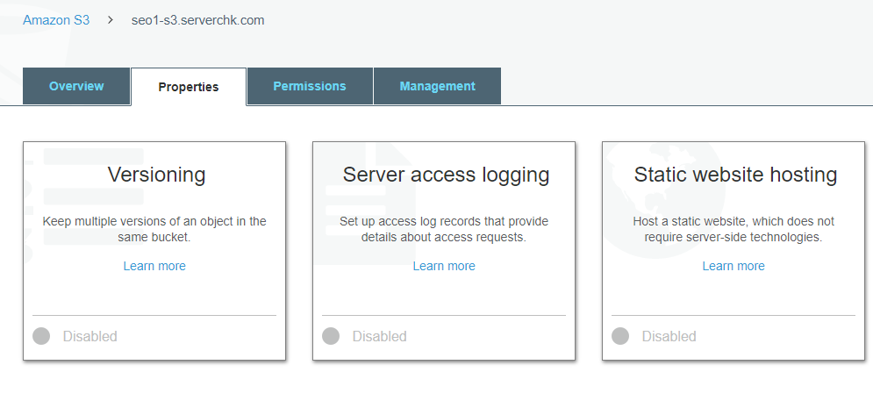873x415 pixels.
Task: Go to Amazon S3 breadcrumb link
Action: pos(56,20)
